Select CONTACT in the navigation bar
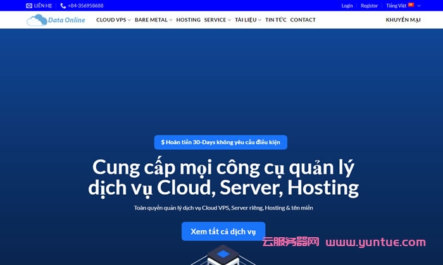Image resolution: width=443 pixels, height=265 pixels. (x=303, y=20)
